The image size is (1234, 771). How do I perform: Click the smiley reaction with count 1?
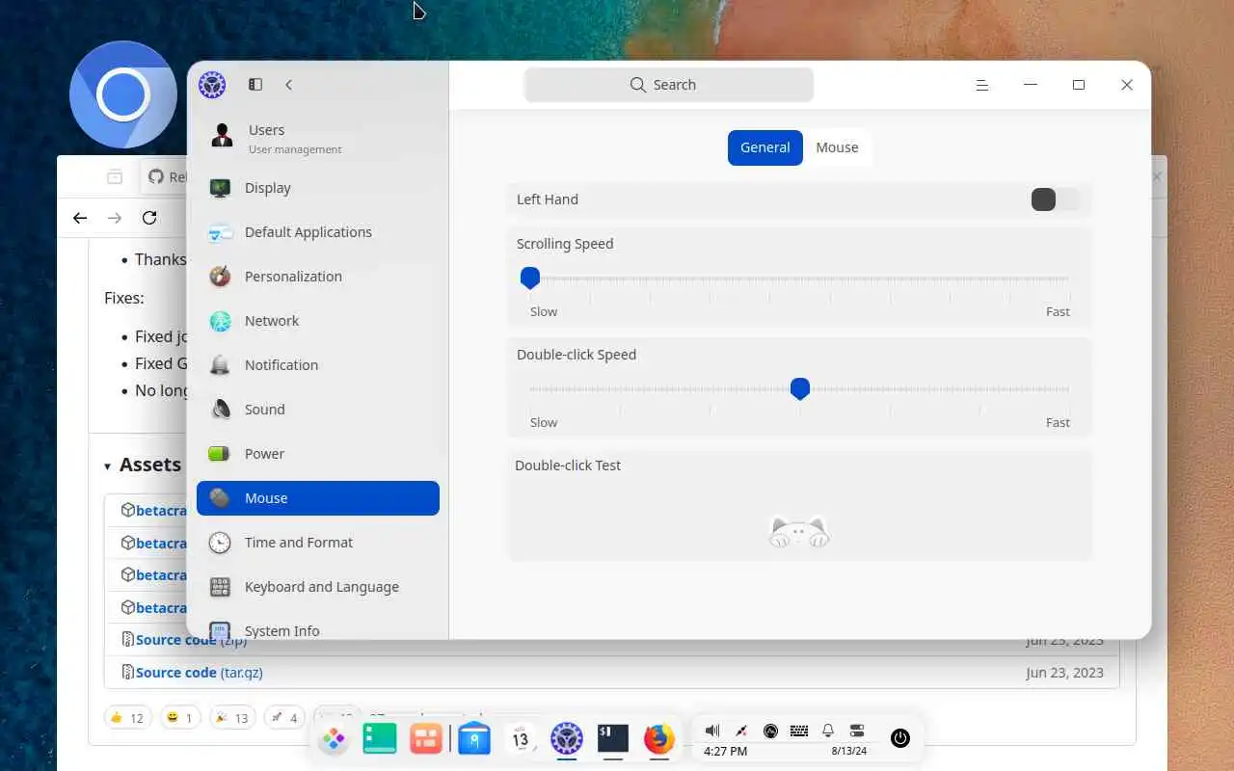pos(179,717)
